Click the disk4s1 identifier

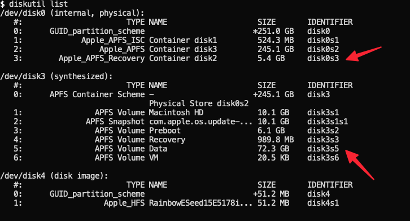(x=323, y=203)
